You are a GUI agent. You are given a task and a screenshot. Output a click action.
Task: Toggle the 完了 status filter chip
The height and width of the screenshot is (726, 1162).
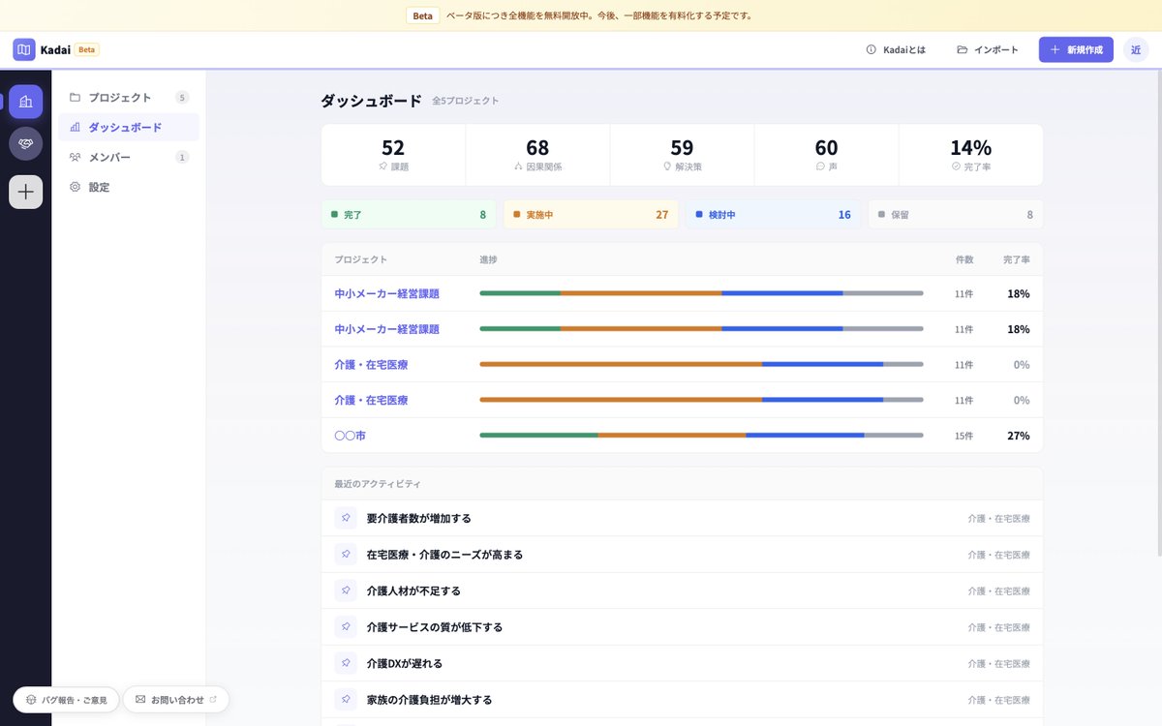click(408, 214)
